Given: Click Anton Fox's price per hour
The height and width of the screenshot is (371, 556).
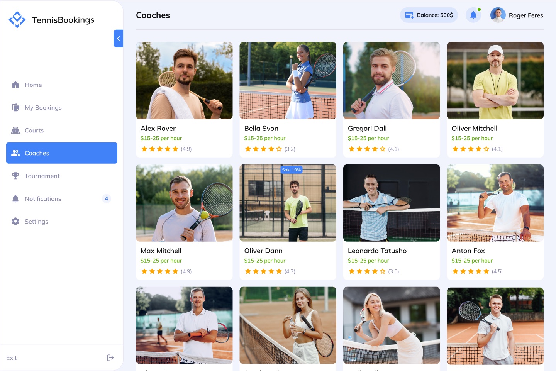Looking at the screenshot, I should [x=472, y=261].
